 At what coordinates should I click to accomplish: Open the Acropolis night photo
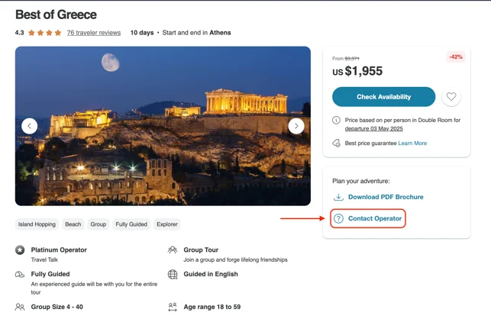(x=163, y=126)
